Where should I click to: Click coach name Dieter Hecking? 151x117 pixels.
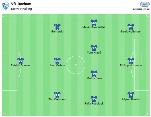pyautogui.click(x=21, y=9)
